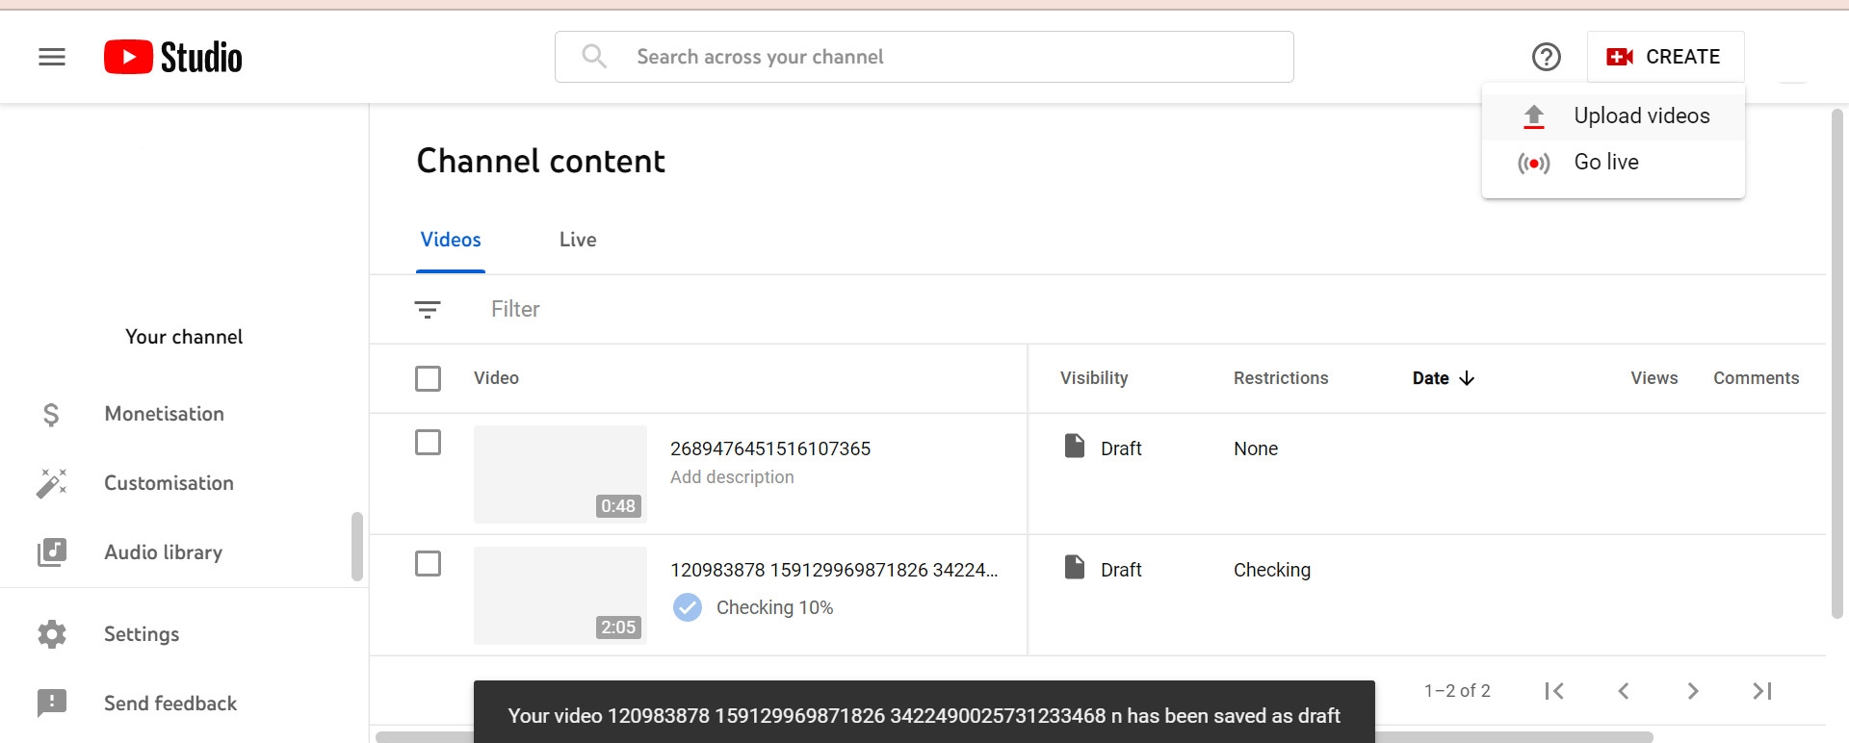Click the Visibility column header
Image resolution: width=1849 pixels, height=743 pixels.
pyautogui.click(x=1094, y=378)
